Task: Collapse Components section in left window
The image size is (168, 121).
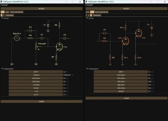Action: tap(2, 69)
